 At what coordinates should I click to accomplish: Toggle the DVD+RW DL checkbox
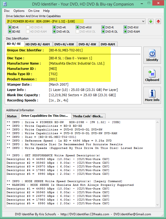(77, 32)
